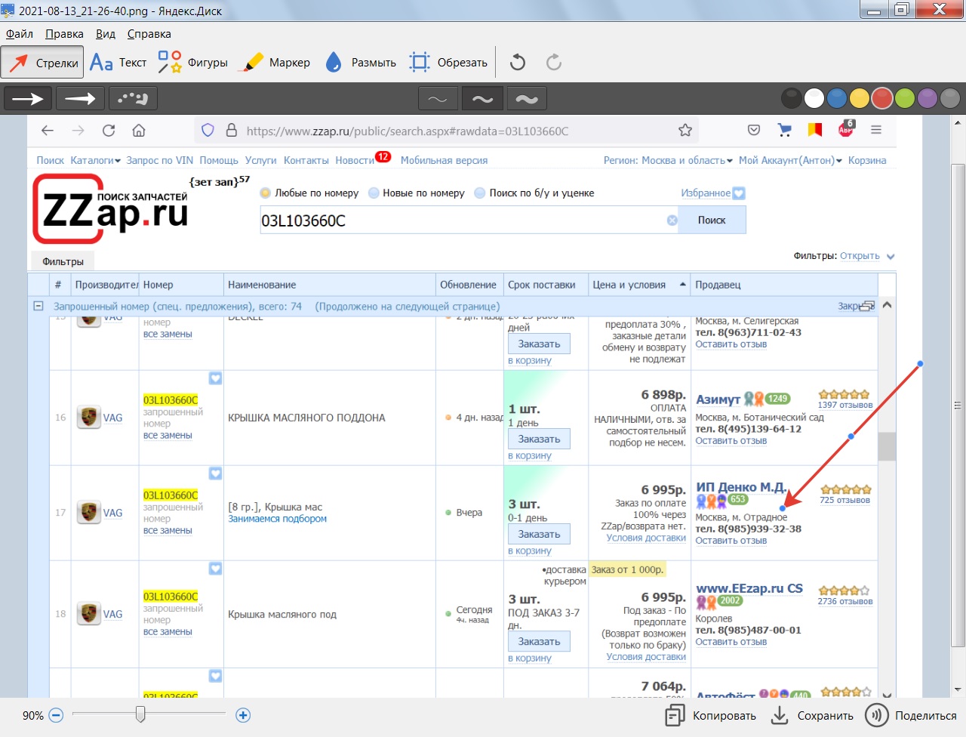Image resolution: width=966 pixels, height=737 pixels.
Task: Select the yellow color swatch
Action: (x=860, y=98)
